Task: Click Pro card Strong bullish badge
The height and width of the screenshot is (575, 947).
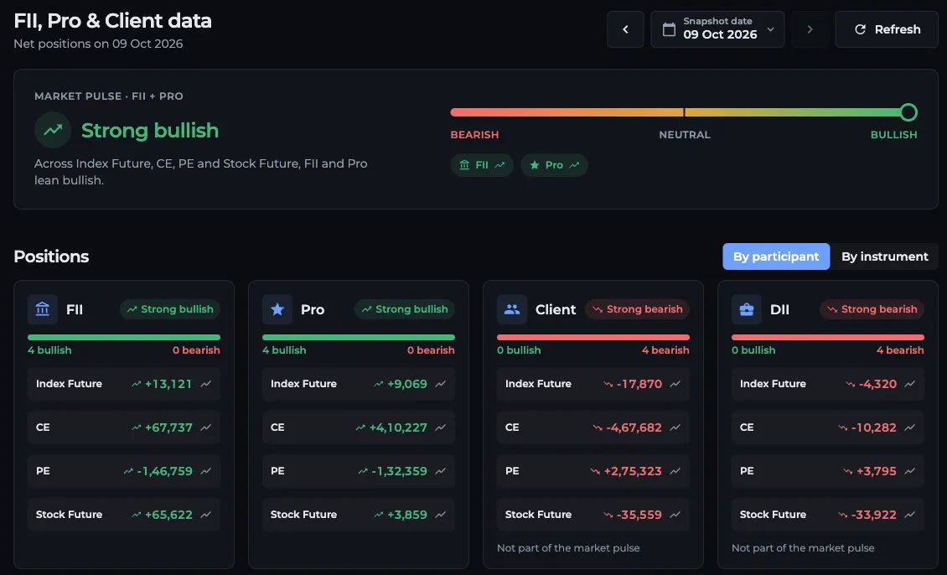Action: coord(405,309)
